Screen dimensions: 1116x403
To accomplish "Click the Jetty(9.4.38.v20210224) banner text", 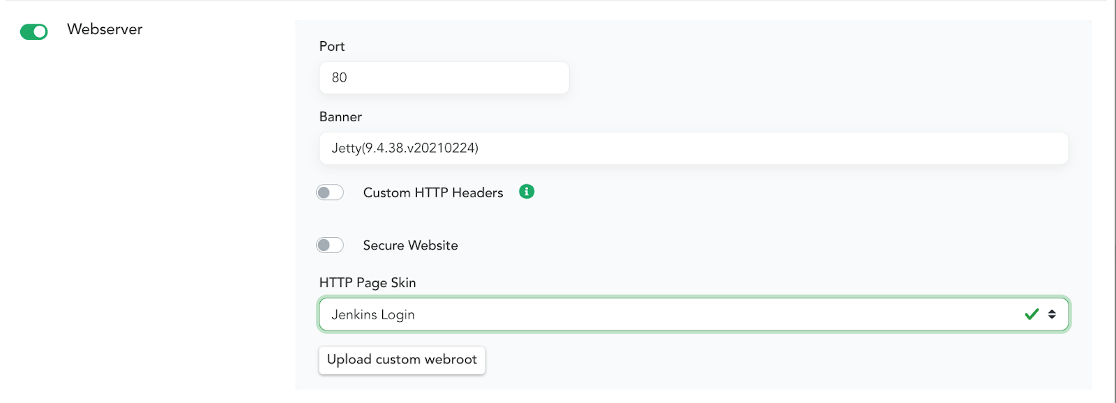I will [x=405, y=148].
